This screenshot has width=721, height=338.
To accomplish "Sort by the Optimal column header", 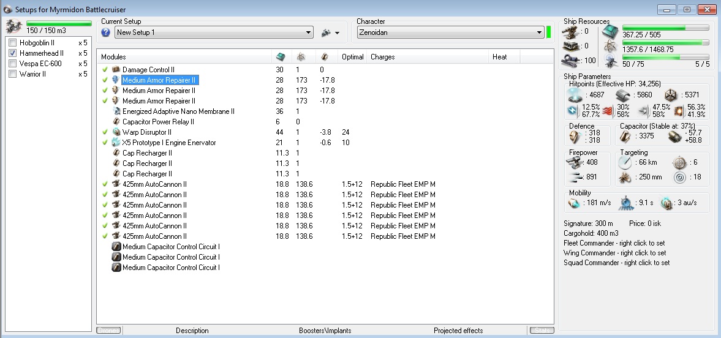I will pos(353,57).
